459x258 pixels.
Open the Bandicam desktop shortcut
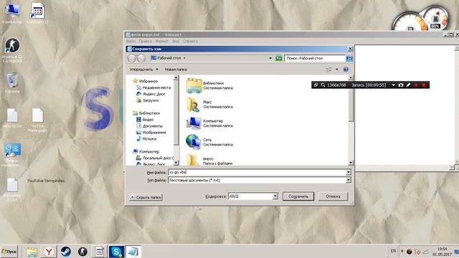[x=37, y=13]
